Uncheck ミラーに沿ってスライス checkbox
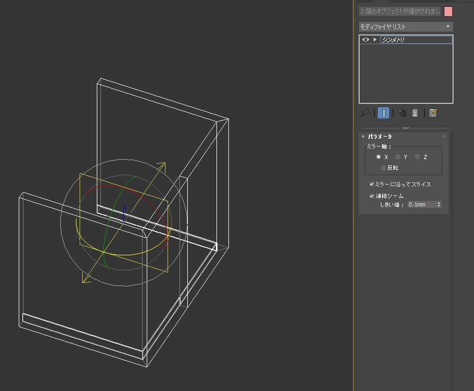Image resolution: width=474 pixels, height=391 pixels. click(372, 185)
